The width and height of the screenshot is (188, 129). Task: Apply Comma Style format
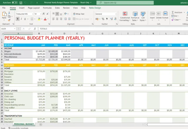click(x=107, y=19)
